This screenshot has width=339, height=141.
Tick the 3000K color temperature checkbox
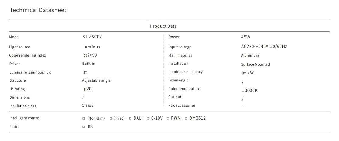click(243, 91)
